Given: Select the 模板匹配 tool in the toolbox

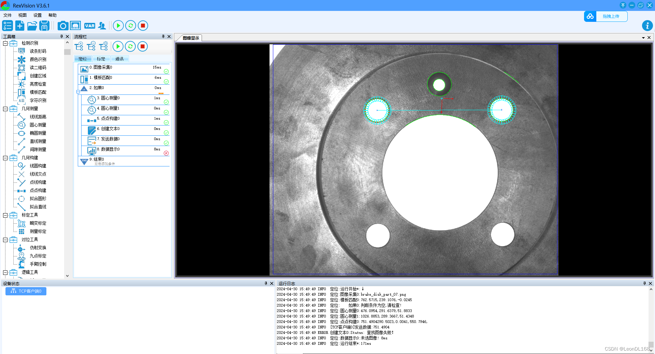Looking at the screenshot, I should pos(37,92).
